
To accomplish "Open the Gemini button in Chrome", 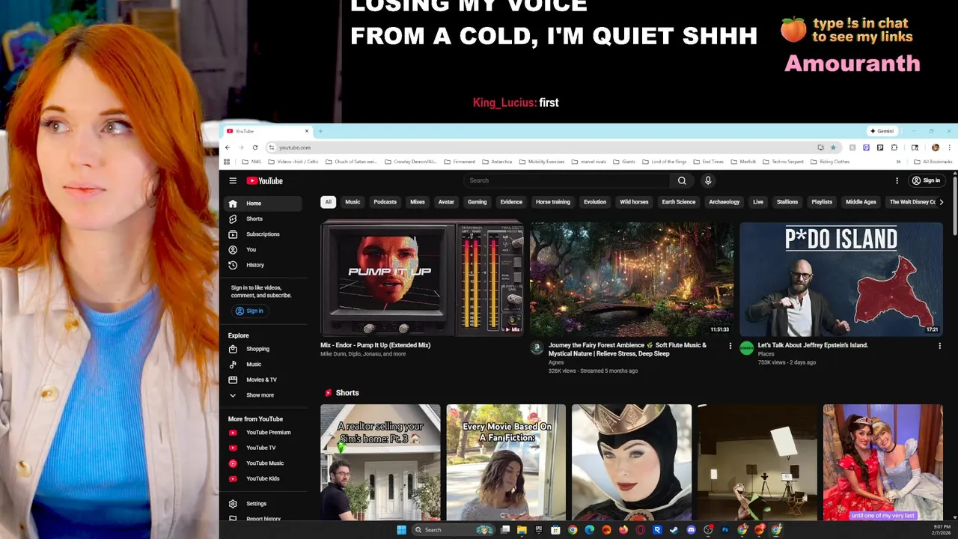I will [881, 131].
